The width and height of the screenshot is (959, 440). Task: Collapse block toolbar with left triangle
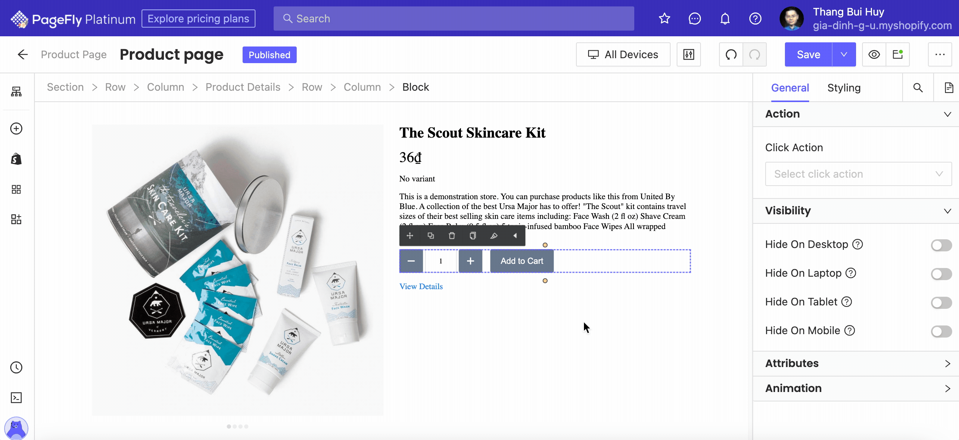click(x=515, y=236)
